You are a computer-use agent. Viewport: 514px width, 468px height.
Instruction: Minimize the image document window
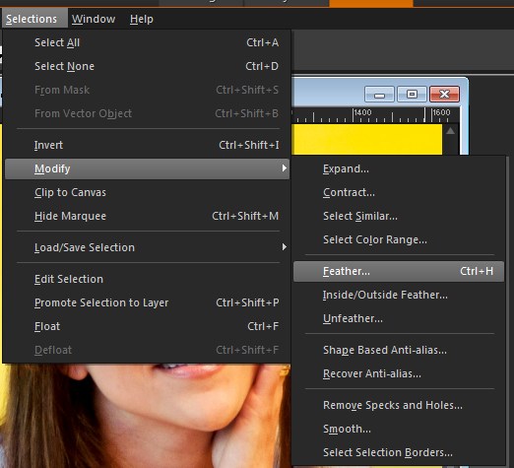click(379, 95)
